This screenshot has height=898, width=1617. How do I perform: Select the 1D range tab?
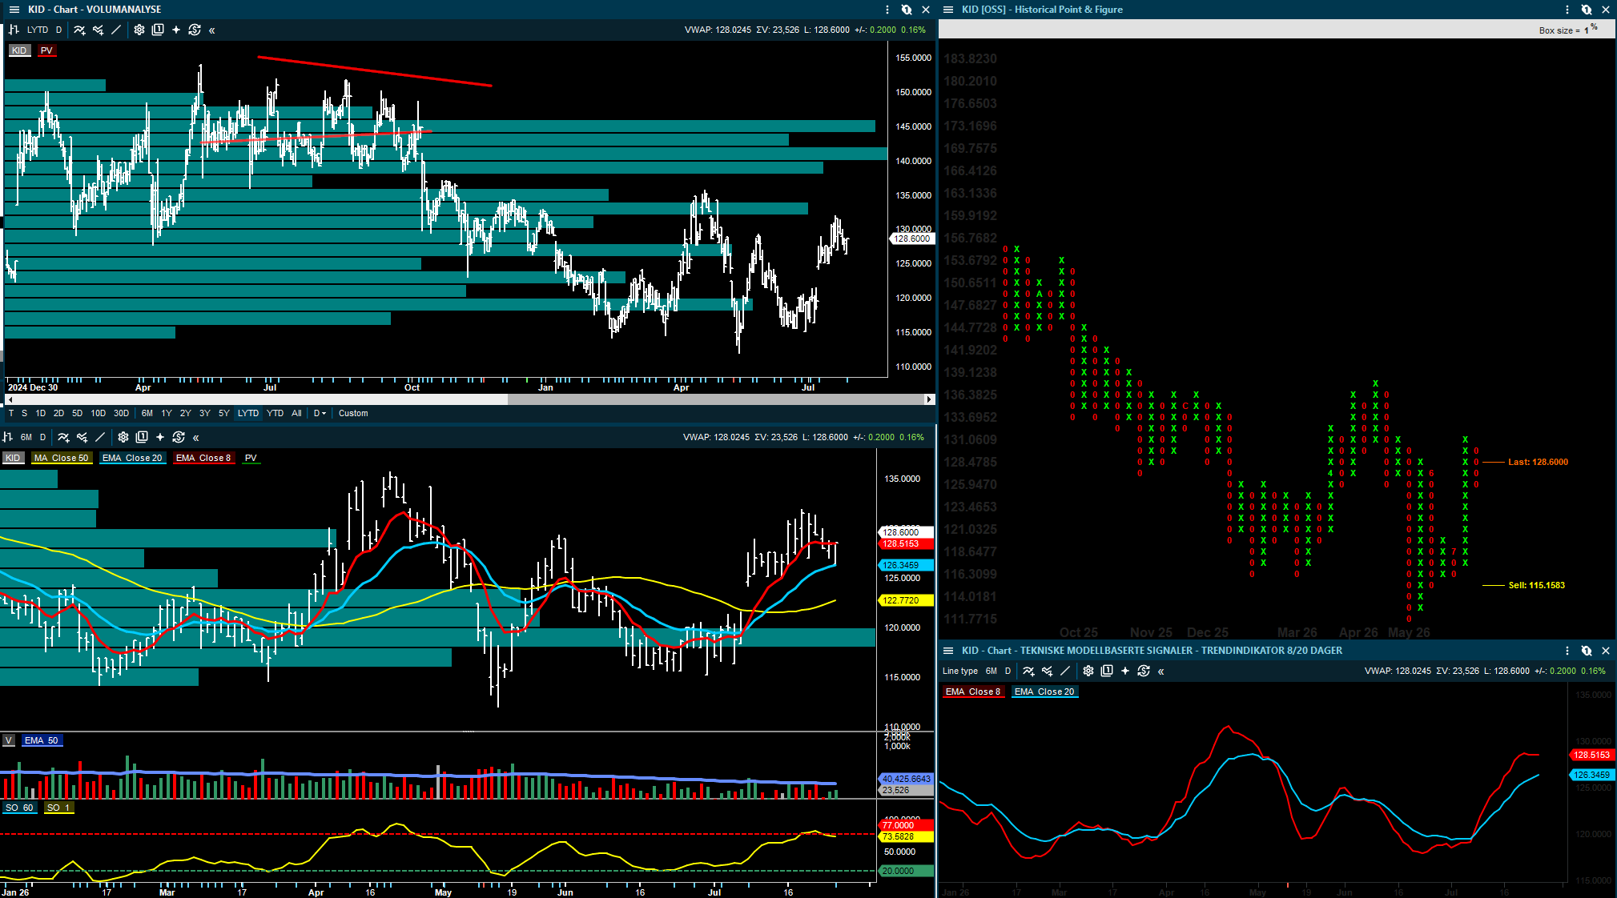41,413
